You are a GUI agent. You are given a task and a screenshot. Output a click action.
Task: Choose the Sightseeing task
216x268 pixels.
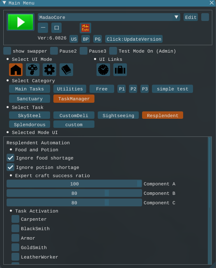[x=118, y=116]
